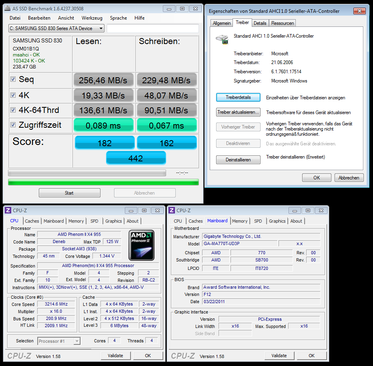Click the read access time 0,089 ms

pyautogui.click(x=104, y=125)
